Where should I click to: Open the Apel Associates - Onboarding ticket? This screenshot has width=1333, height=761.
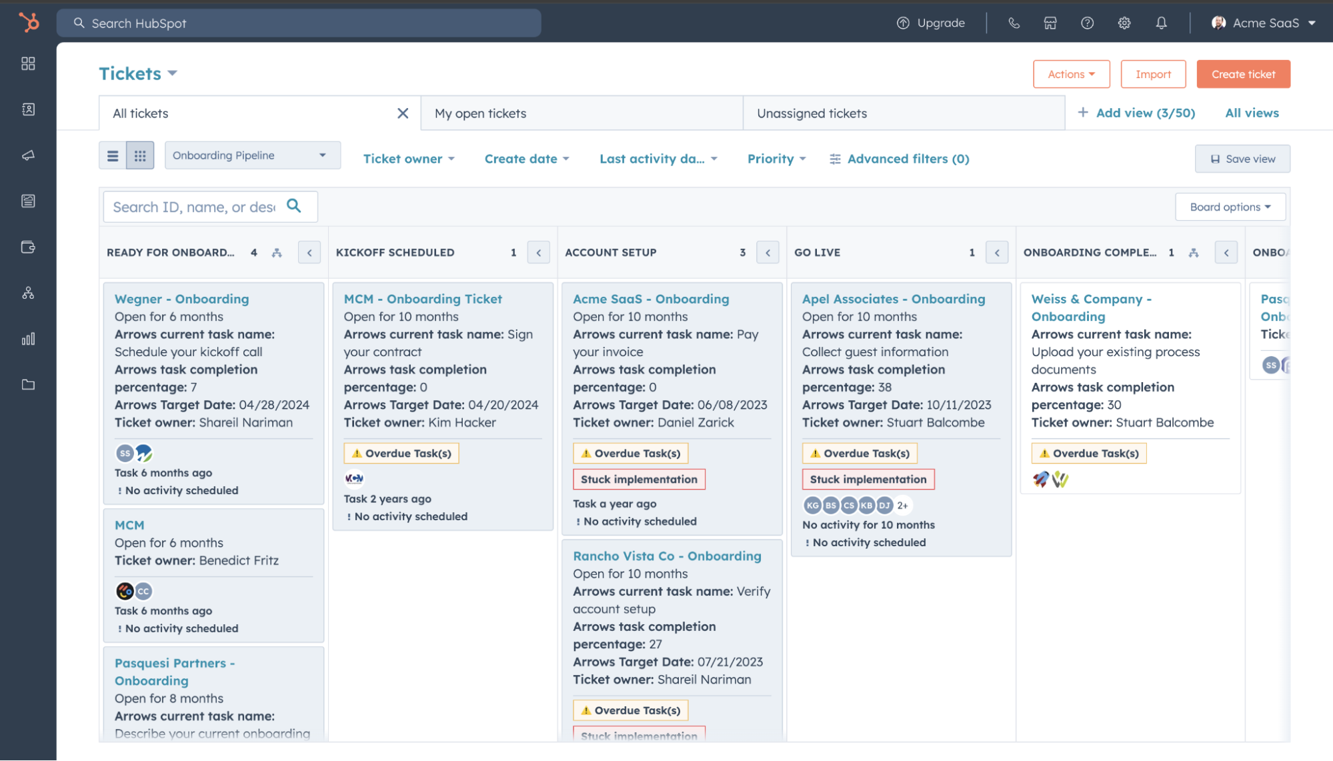[x=894, y=299]
